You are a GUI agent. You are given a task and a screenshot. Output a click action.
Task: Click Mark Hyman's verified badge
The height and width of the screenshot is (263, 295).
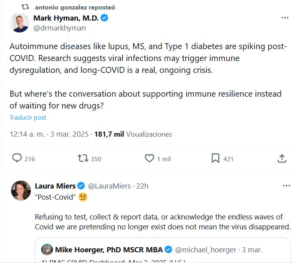[105, 18]
